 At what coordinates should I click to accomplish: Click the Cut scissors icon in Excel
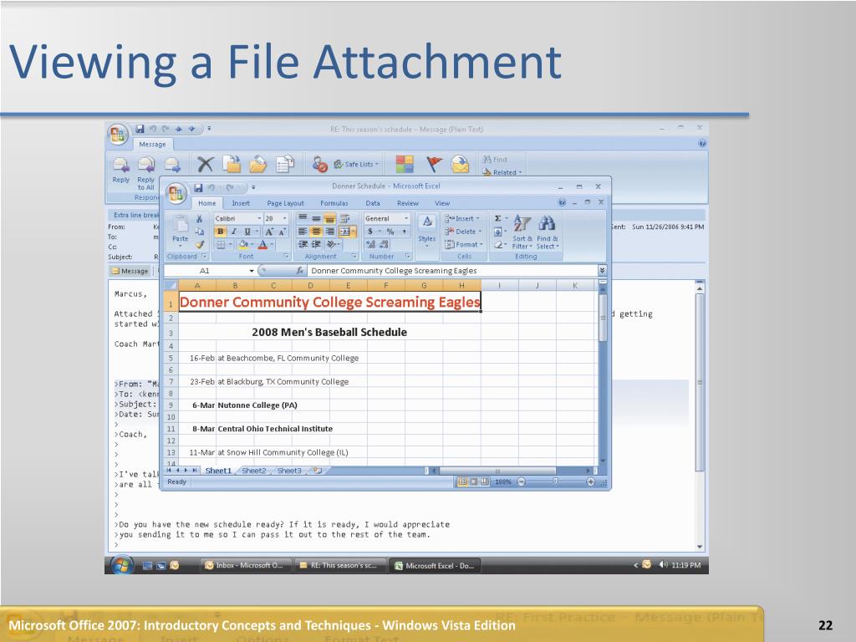tap(199, 218)
